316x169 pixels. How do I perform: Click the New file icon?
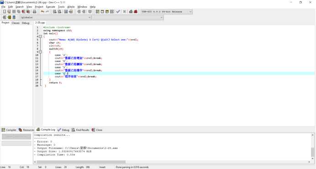5,12
